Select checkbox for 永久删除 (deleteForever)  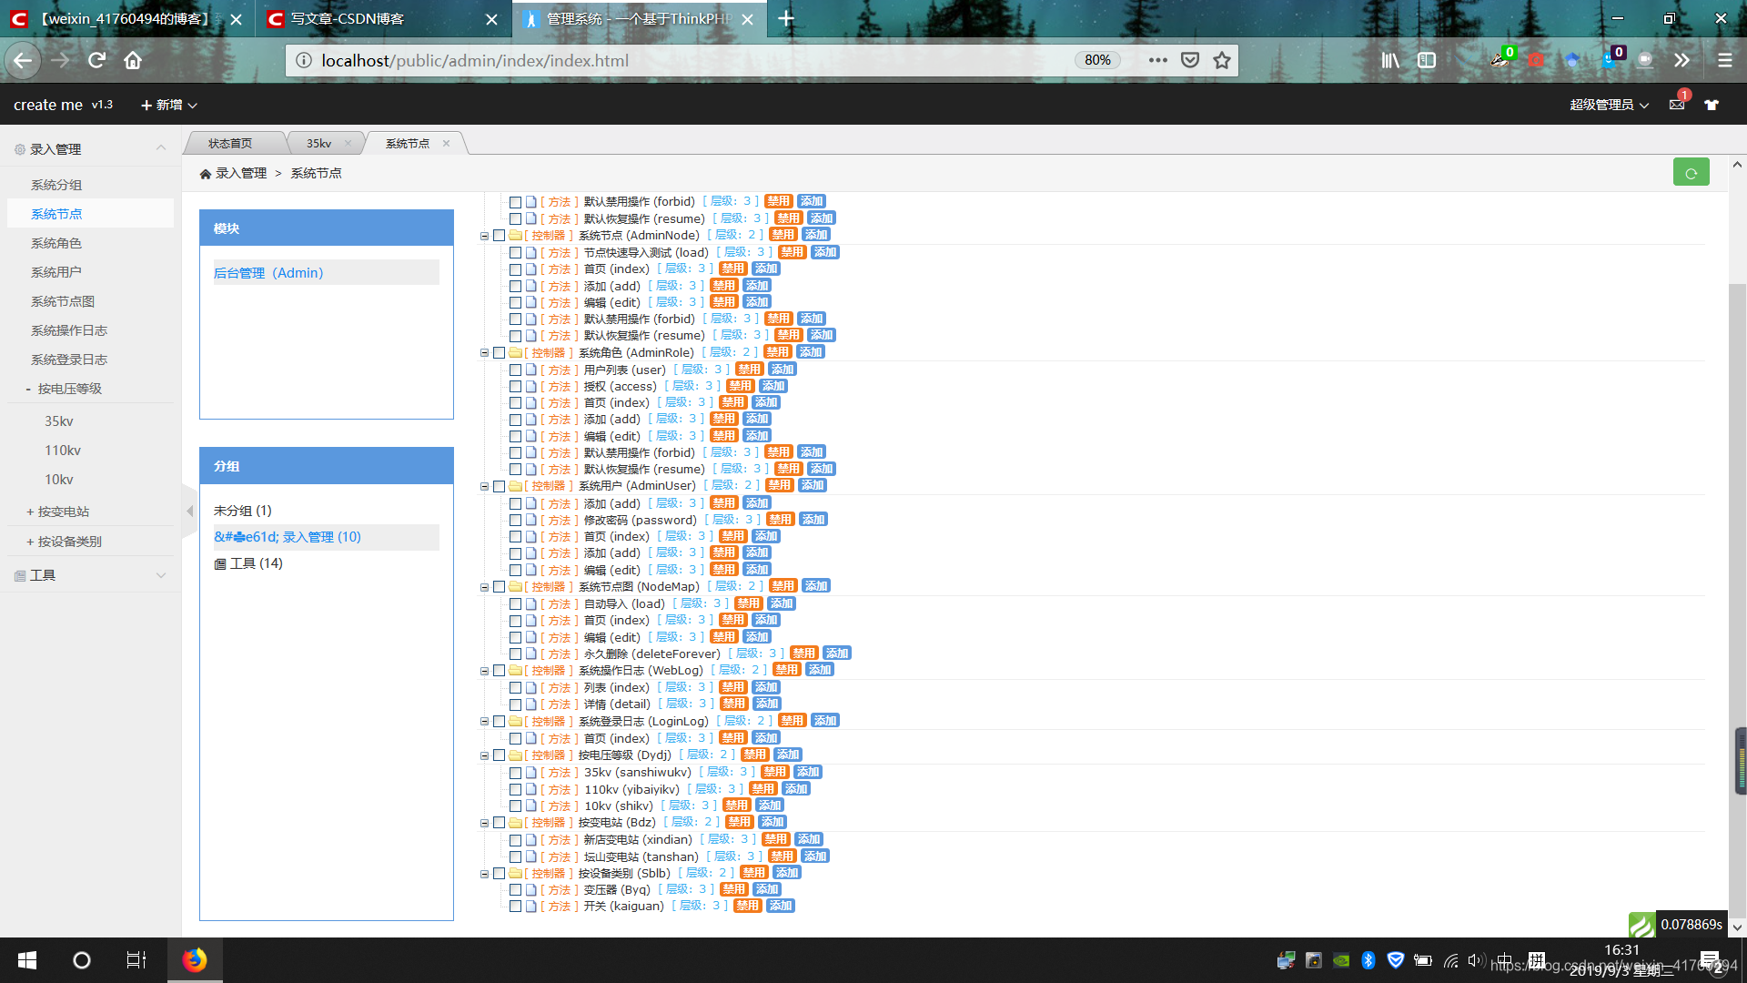516,654
